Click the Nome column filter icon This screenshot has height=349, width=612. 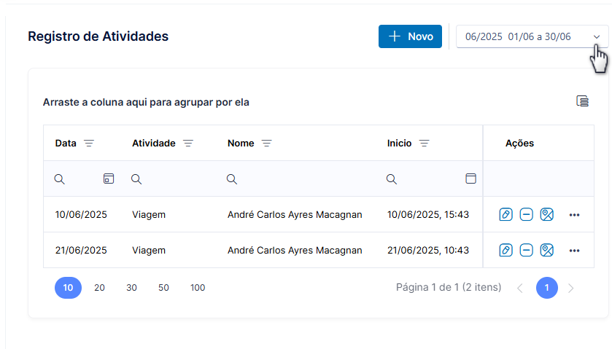(266, 143)
